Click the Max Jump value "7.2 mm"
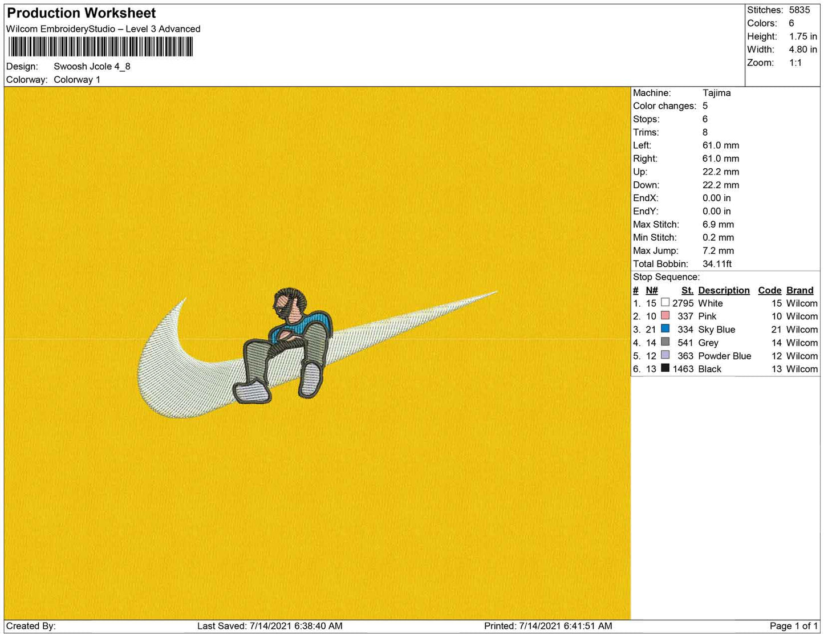The height and width of the screenshot is (634, 824). (719, 251)
